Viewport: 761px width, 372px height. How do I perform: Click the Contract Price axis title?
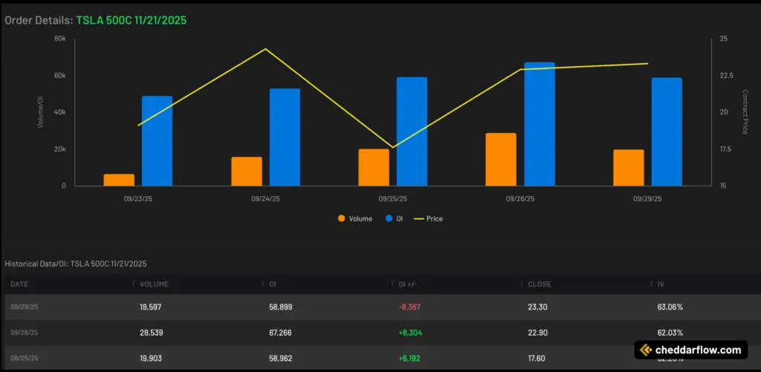click(x=745, y=112)
